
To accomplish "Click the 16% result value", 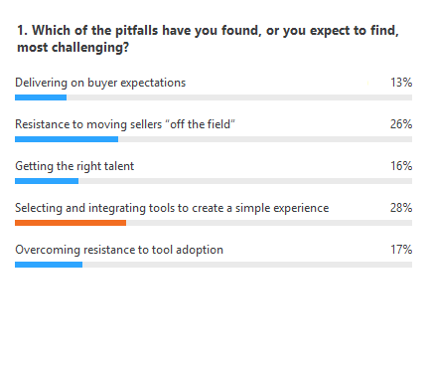I will tap(401, 166).
